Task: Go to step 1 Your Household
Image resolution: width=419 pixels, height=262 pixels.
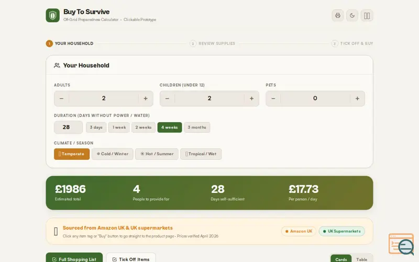Action: pyautogui.click(x=70, y=43)
